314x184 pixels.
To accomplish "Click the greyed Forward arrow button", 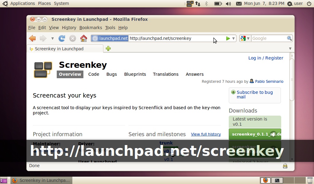I will (43, 38).
